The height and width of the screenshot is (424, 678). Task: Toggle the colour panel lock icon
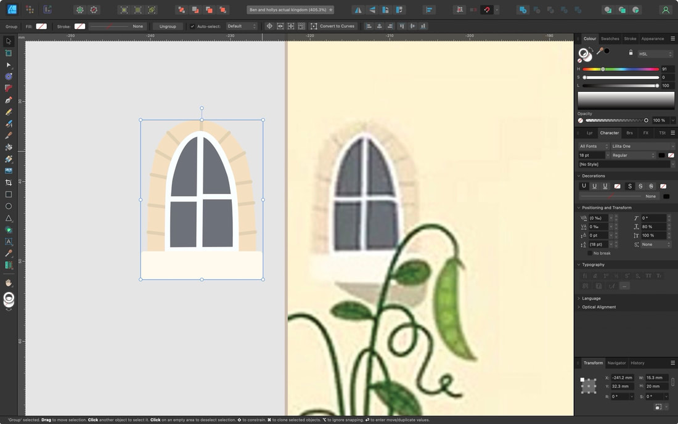631,52
